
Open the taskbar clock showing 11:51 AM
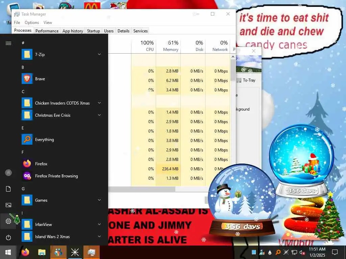tap(317, 252)
